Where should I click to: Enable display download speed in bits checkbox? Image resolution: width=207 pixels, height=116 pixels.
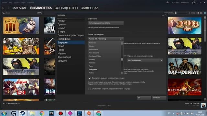pos(89,89)
